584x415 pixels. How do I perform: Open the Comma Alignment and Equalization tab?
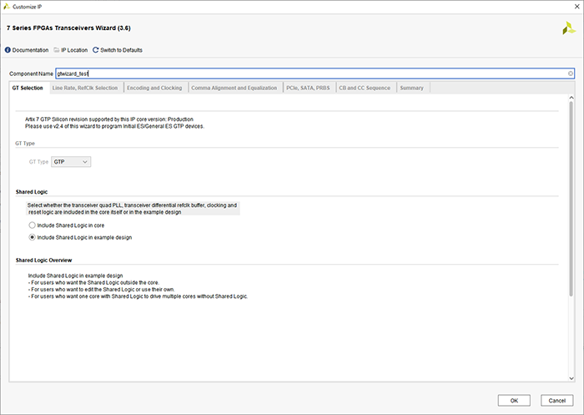[234, 88]
